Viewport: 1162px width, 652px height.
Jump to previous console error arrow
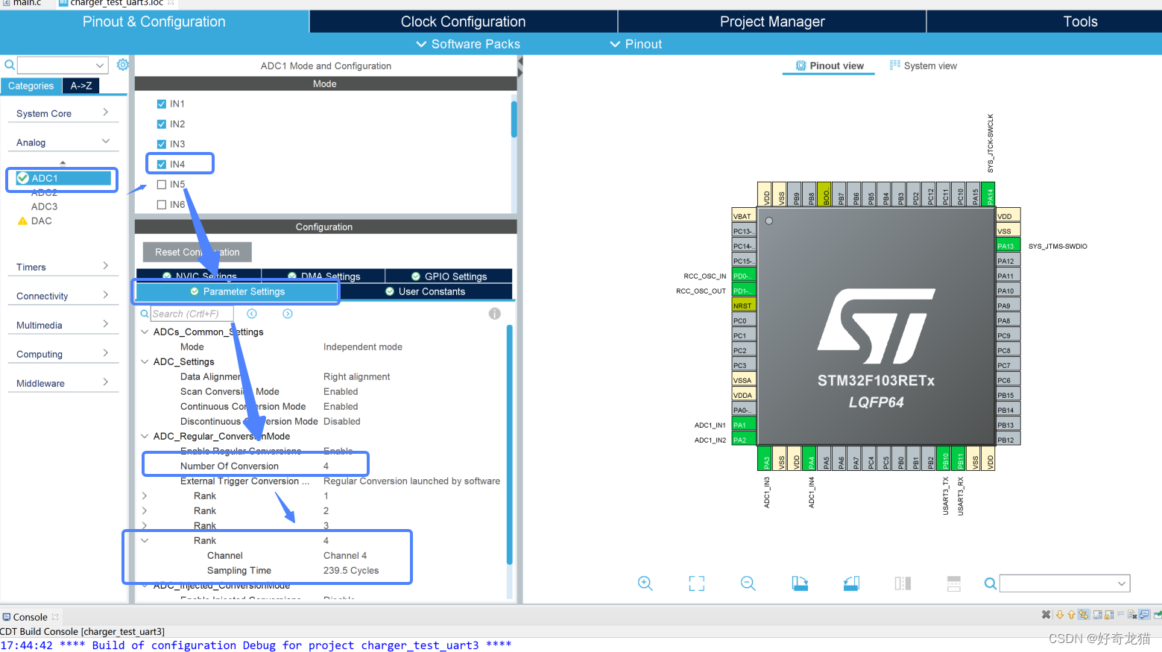point(1071,615)
